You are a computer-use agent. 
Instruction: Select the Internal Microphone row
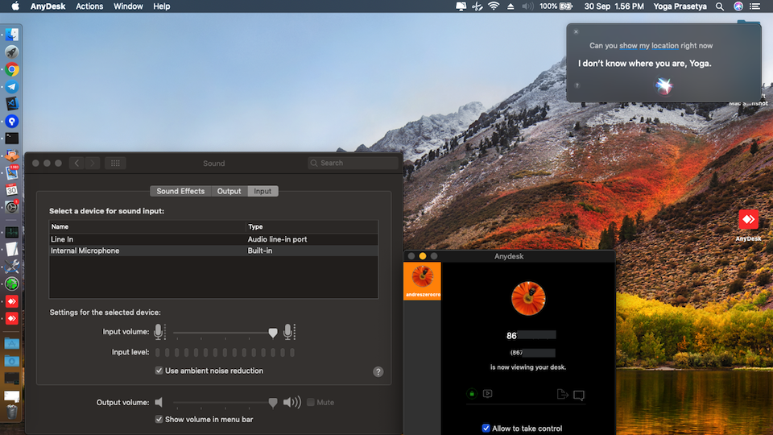213,251
